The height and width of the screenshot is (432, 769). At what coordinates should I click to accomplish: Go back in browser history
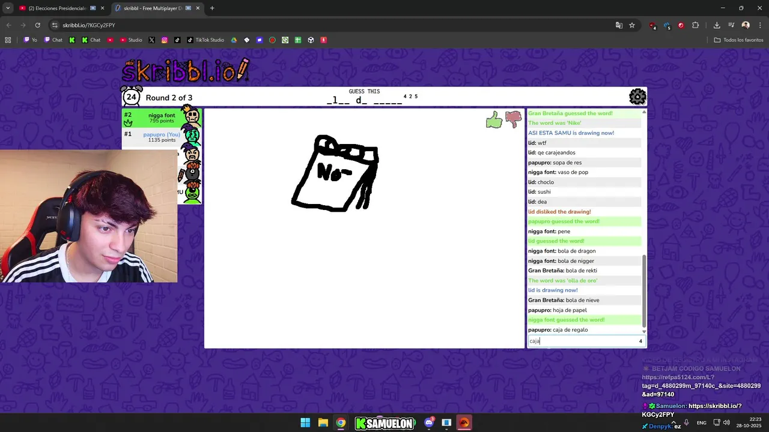(x=8, y=25)
